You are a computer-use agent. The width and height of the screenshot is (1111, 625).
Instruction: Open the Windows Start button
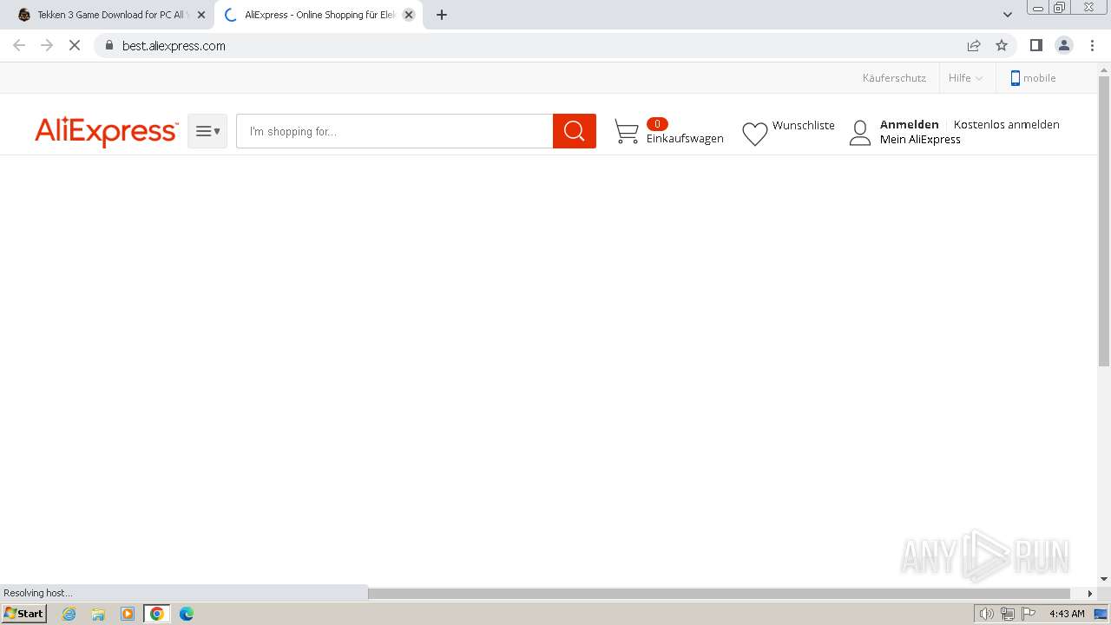click(x=23, y=614)
